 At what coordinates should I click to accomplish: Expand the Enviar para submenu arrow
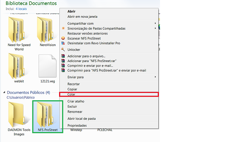point(155,77)
